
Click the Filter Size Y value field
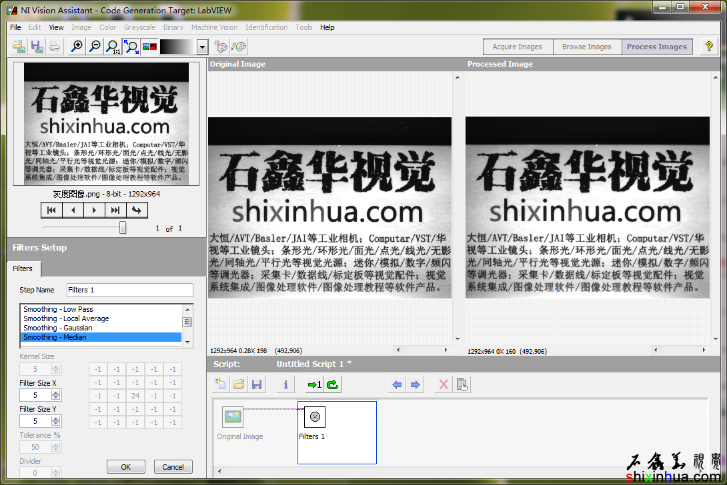(35, 421)
